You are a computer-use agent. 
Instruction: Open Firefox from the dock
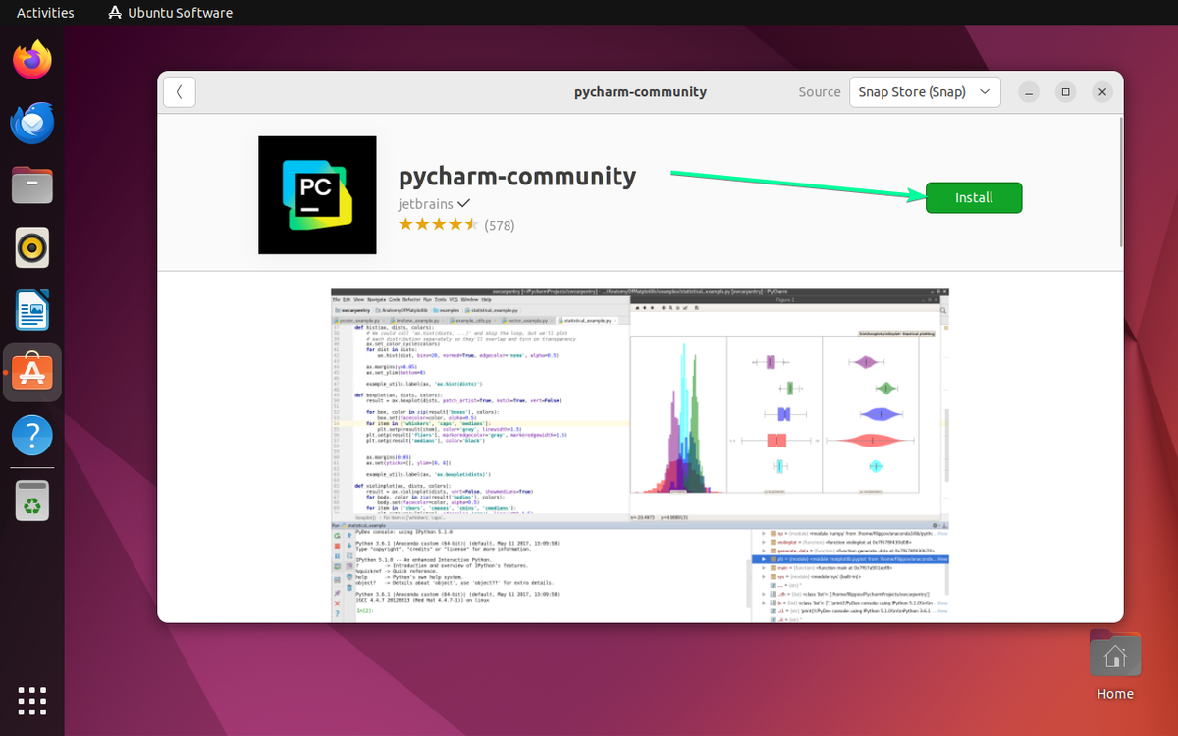(x=31, y=60)
